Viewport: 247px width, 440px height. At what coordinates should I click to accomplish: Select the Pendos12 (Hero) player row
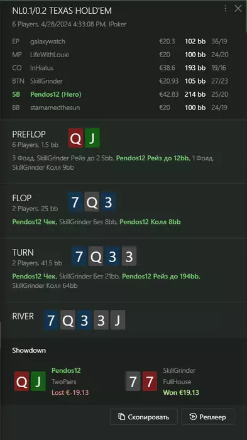120,94
